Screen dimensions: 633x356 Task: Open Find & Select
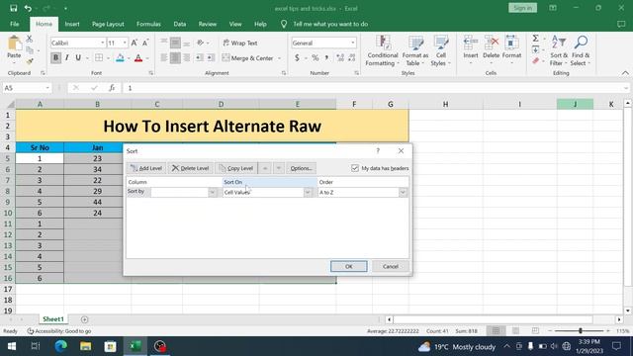coord(581,50)
